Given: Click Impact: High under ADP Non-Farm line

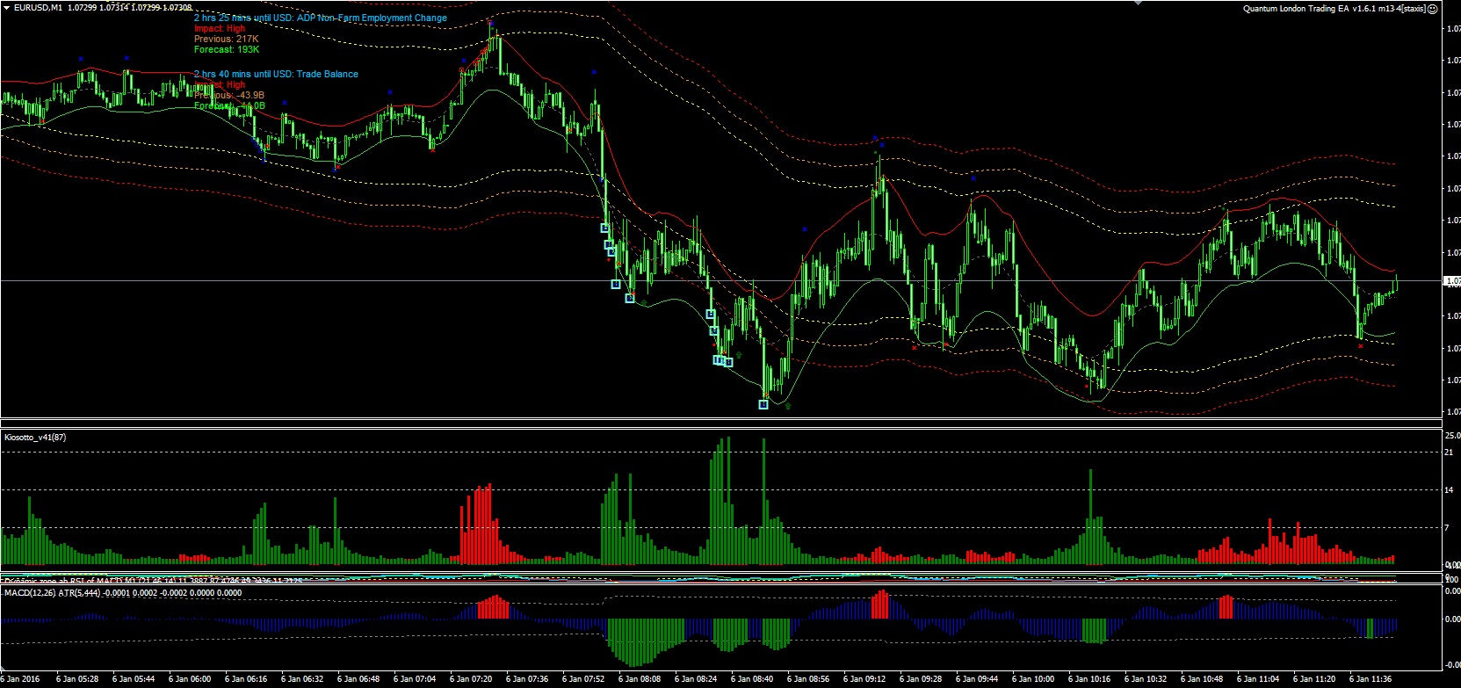Looking at the screenshot, I should pos(220,28).
